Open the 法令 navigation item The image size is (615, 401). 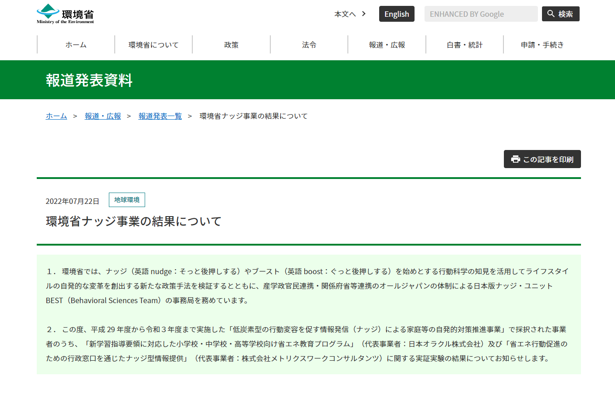tap(309, 45)
